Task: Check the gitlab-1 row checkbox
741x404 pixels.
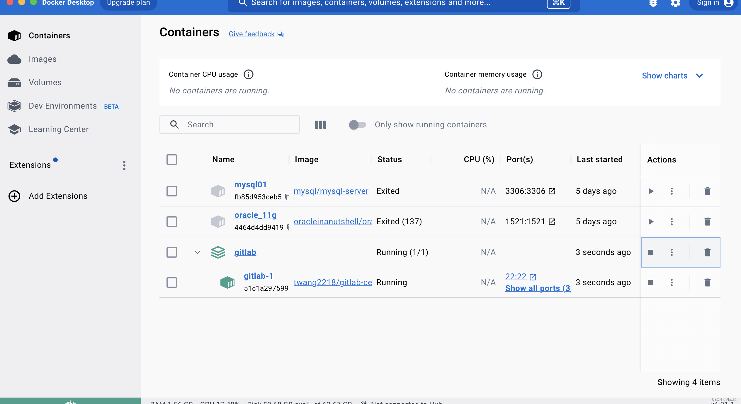Action: click(172, 283)
